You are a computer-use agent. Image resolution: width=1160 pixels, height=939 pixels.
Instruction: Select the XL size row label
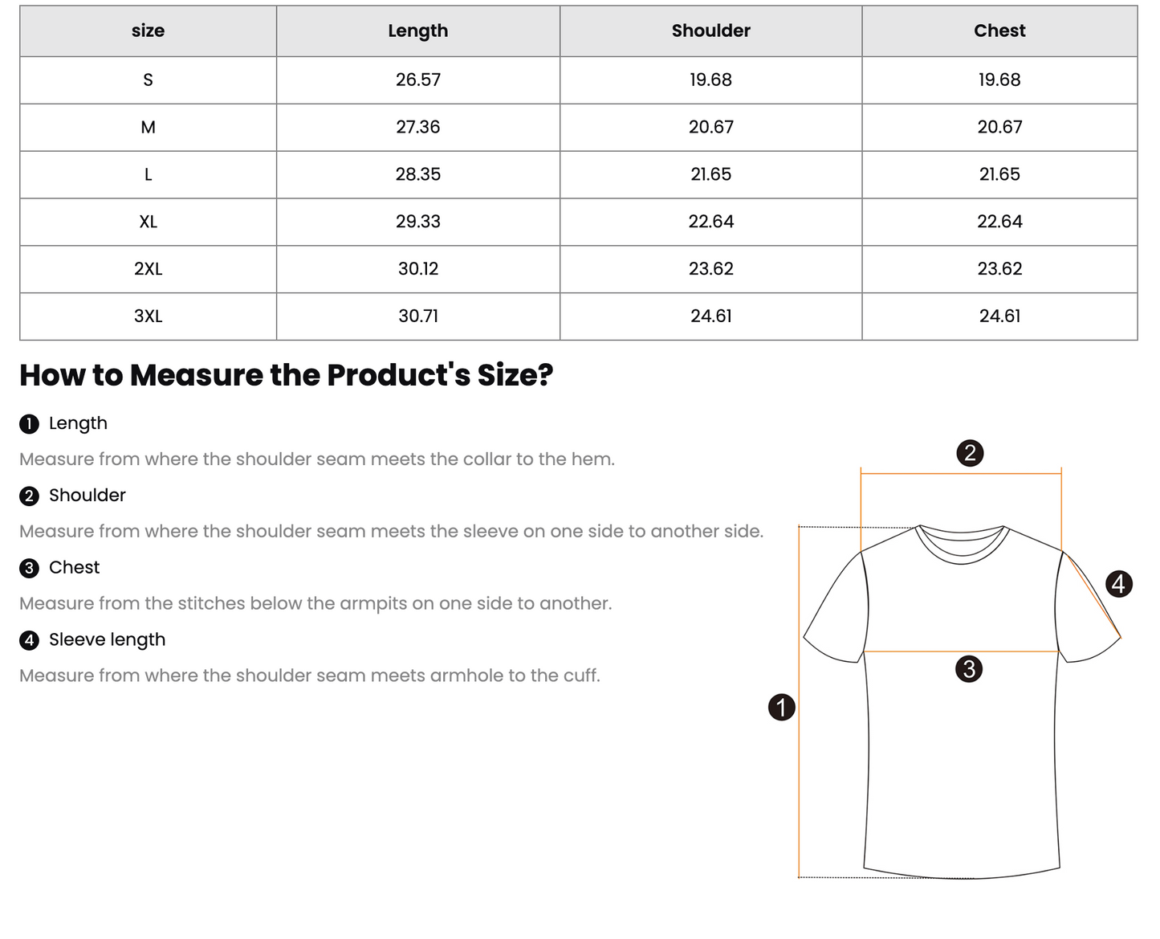click(149, 222)
